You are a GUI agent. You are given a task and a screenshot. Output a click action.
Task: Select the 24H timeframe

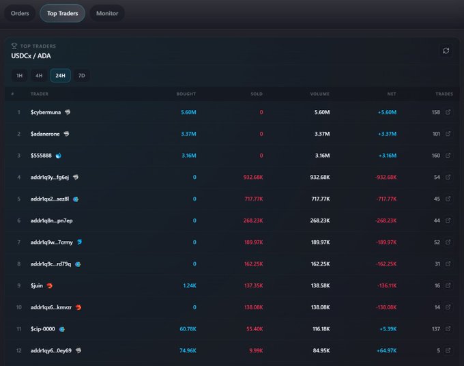pyautogui.click(x=60, y=76)
